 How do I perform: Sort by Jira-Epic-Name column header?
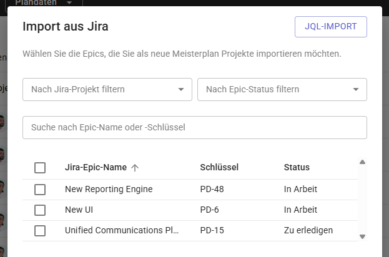96,167
